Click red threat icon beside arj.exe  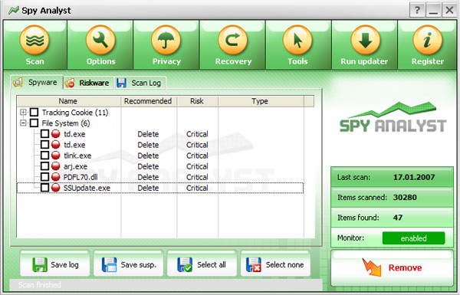[x=56, y=166]
